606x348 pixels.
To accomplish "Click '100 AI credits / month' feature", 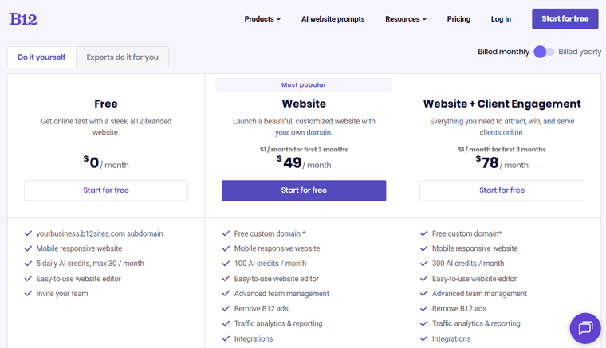I will coord(270,264).
